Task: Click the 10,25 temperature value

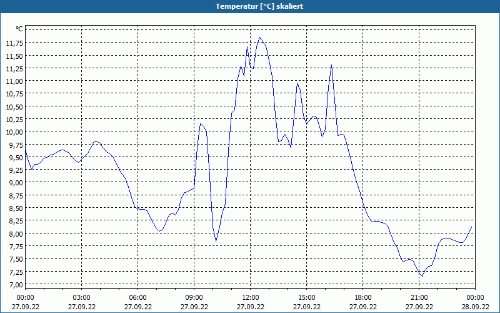Action: pyautogui.click(x=14, y=119)
